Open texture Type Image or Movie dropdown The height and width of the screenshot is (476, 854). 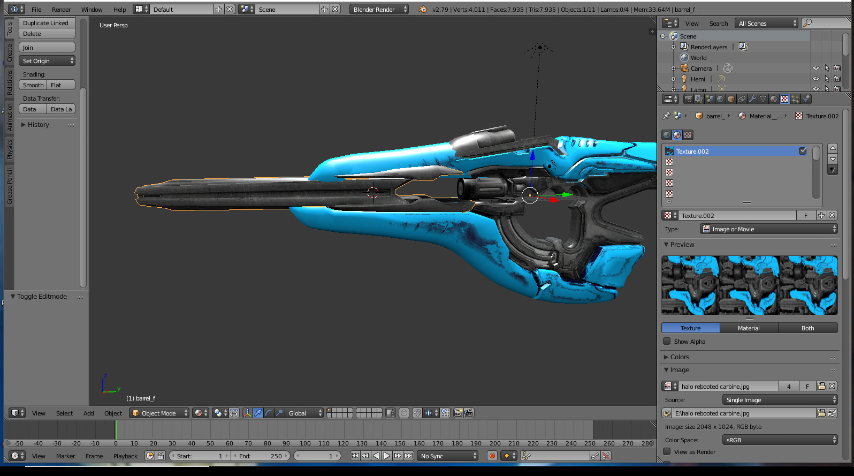coord(769,229)
